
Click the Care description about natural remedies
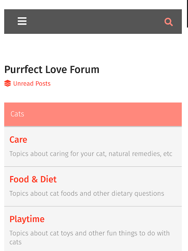click(x=91, y=154)
